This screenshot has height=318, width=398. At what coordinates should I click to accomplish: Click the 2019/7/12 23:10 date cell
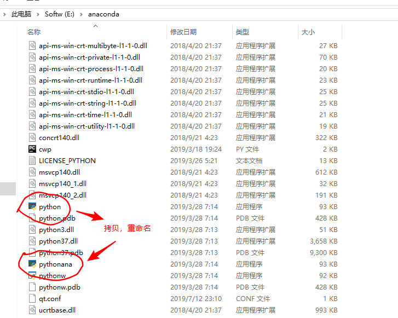(196, 298)
